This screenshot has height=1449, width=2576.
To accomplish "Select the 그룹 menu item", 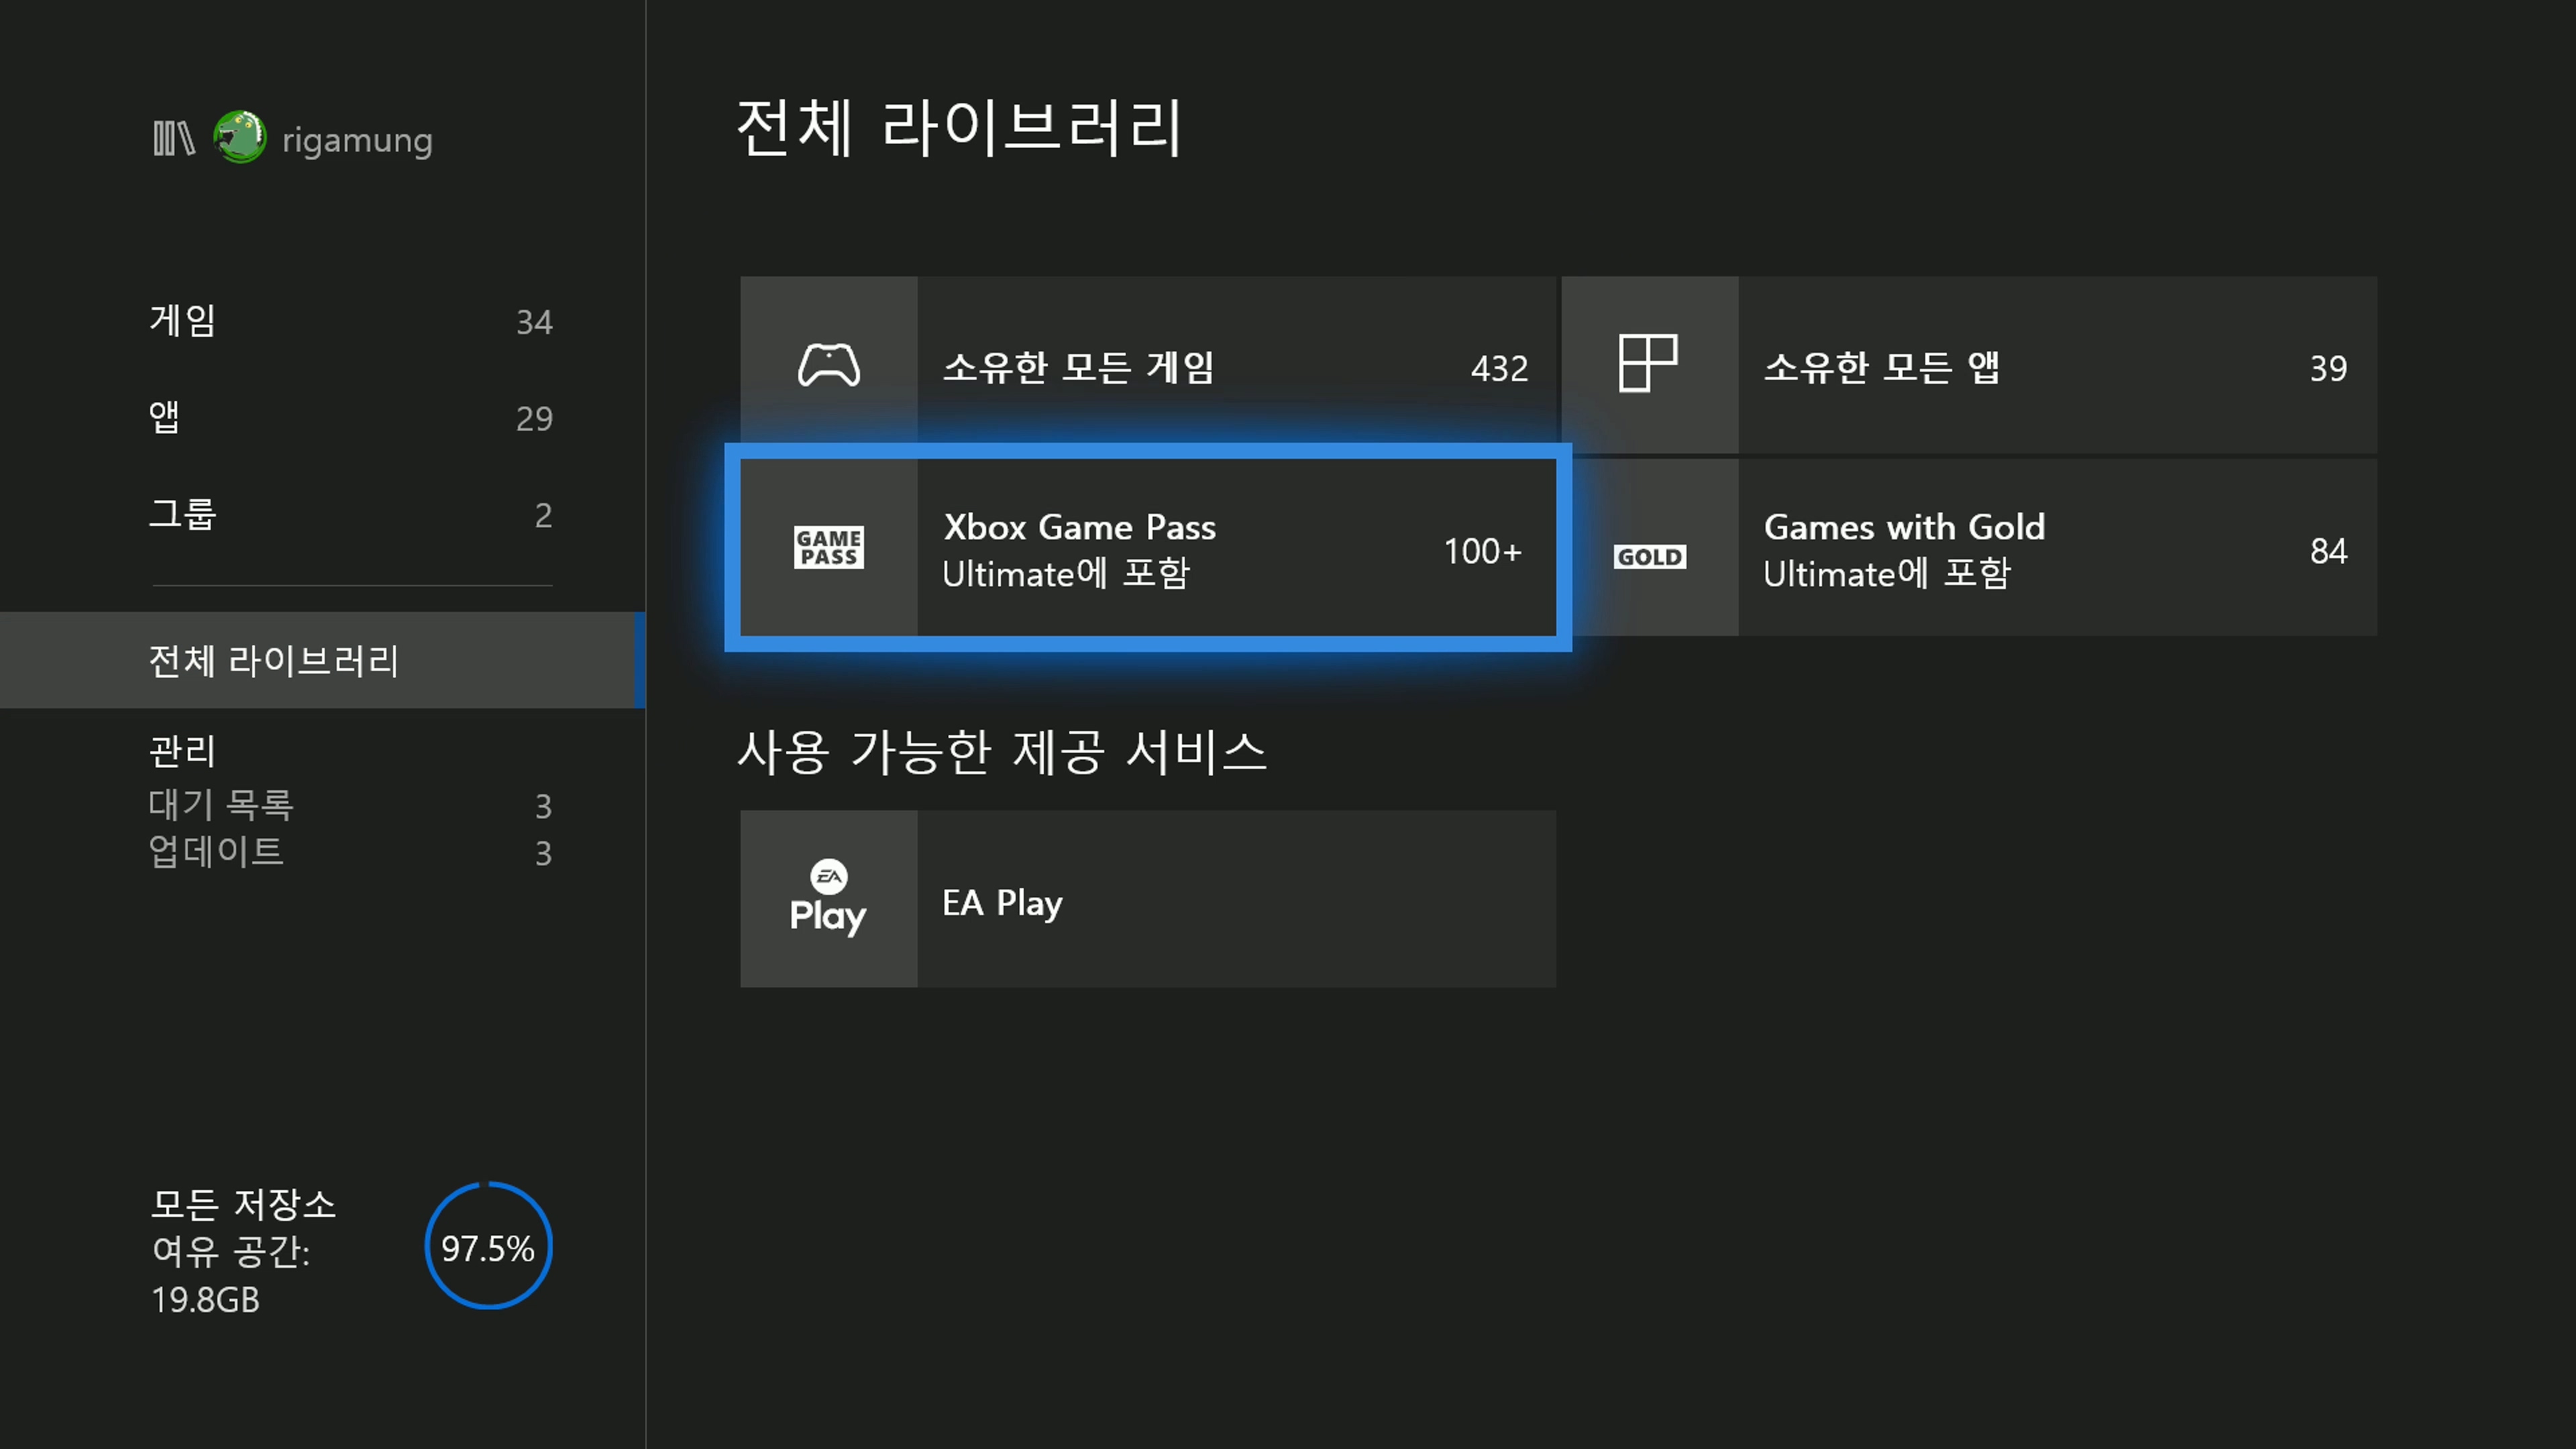I will [350, 514].
